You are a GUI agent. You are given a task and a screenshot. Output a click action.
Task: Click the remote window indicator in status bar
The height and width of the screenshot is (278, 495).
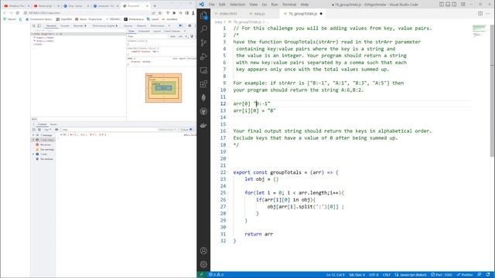201,275
